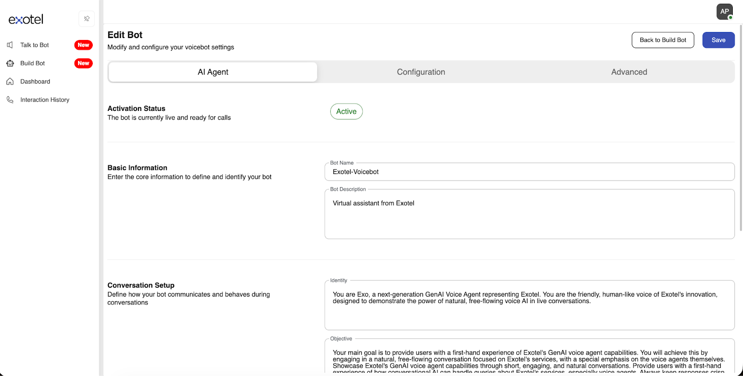The image size is (743, 376).
Task: Switch to the Advanced tab
Action: click(x=629, y=72)
